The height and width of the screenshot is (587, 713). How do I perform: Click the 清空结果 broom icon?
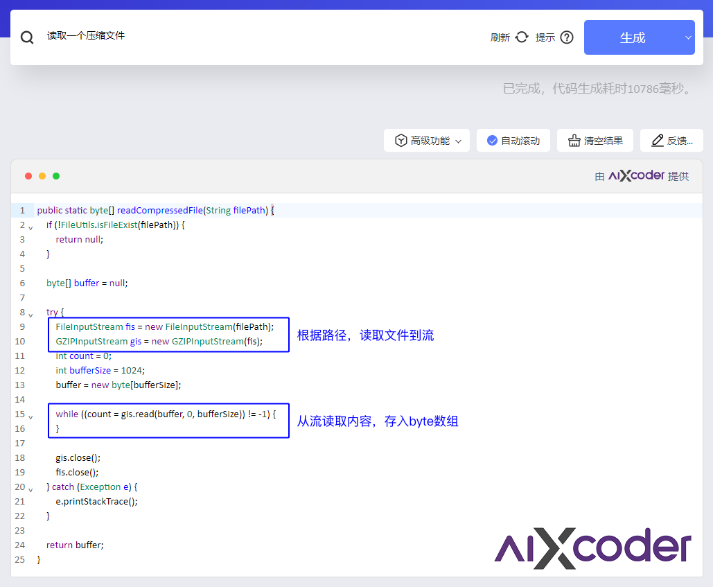pos(574,141)
